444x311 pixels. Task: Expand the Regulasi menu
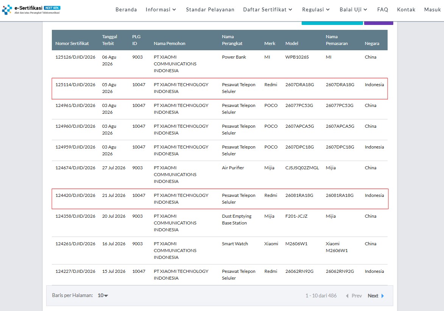[316, 9]
